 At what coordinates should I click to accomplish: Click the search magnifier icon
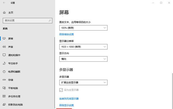point(50,20)
